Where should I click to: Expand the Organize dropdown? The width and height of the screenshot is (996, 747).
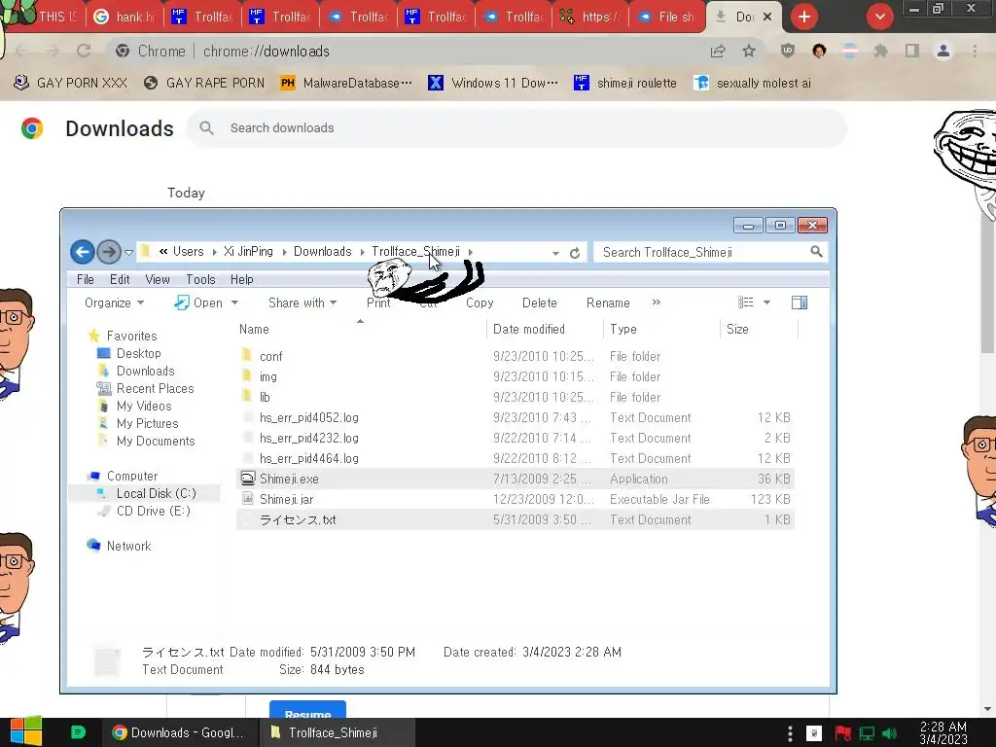(115, 303)
